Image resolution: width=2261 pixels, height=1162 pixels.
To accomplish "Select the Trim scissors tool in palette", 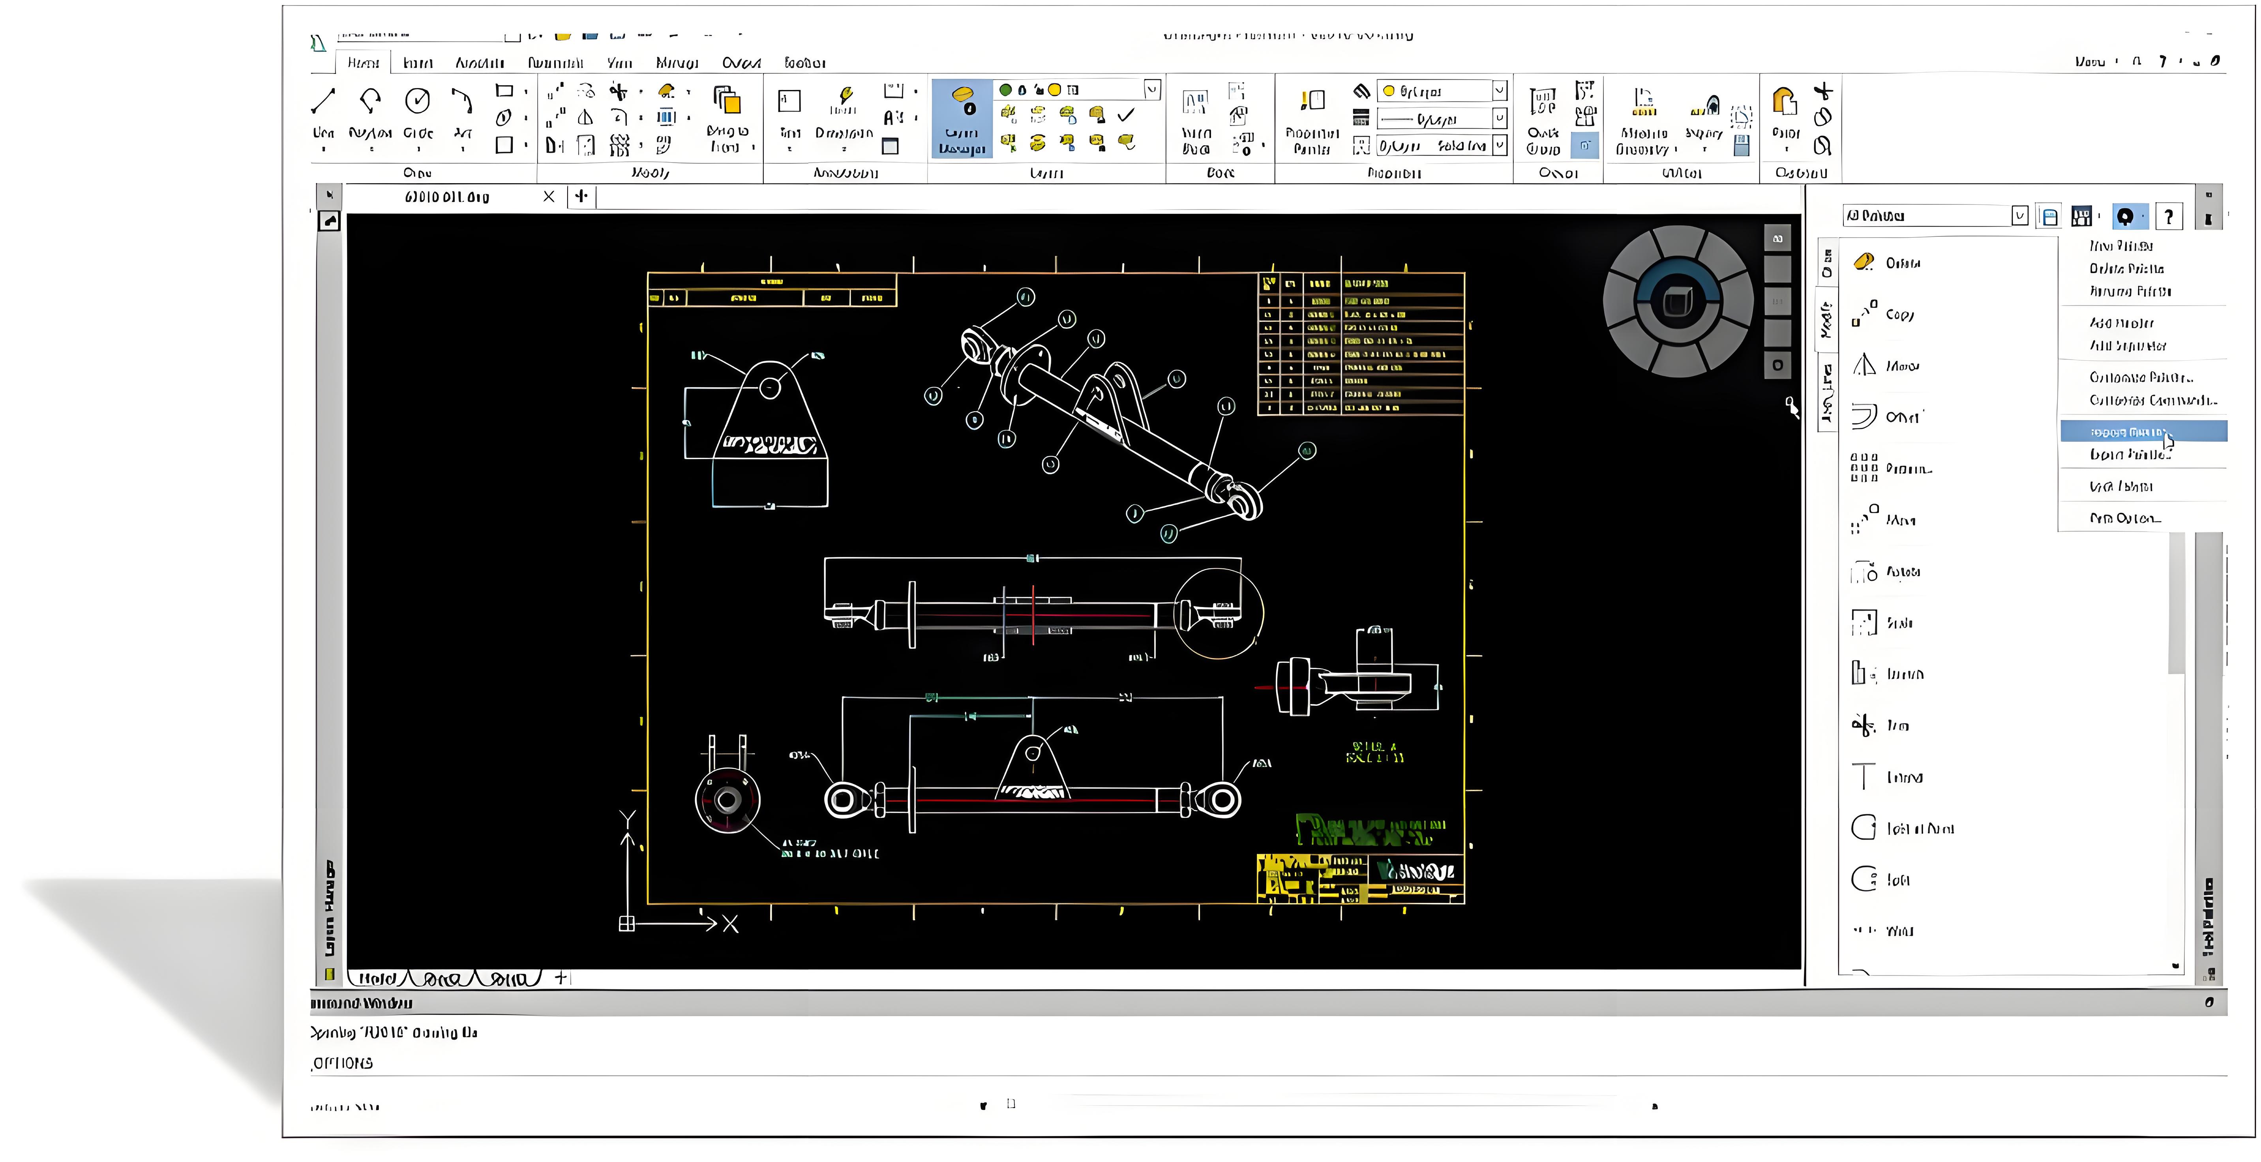I will click(1880, 725).
